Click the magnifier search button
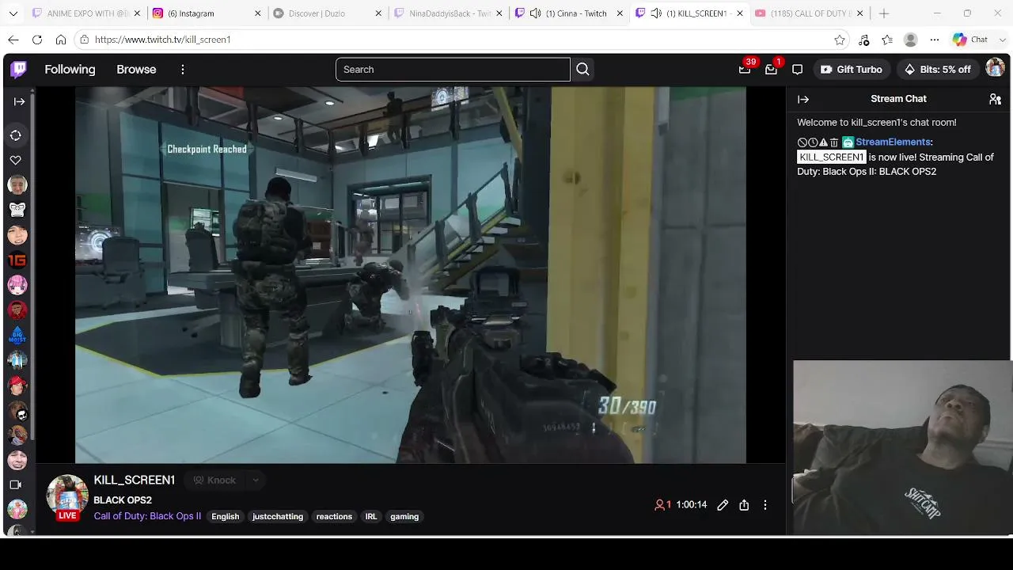Screen dimensions: 1013x570 (x=582, y=70)
